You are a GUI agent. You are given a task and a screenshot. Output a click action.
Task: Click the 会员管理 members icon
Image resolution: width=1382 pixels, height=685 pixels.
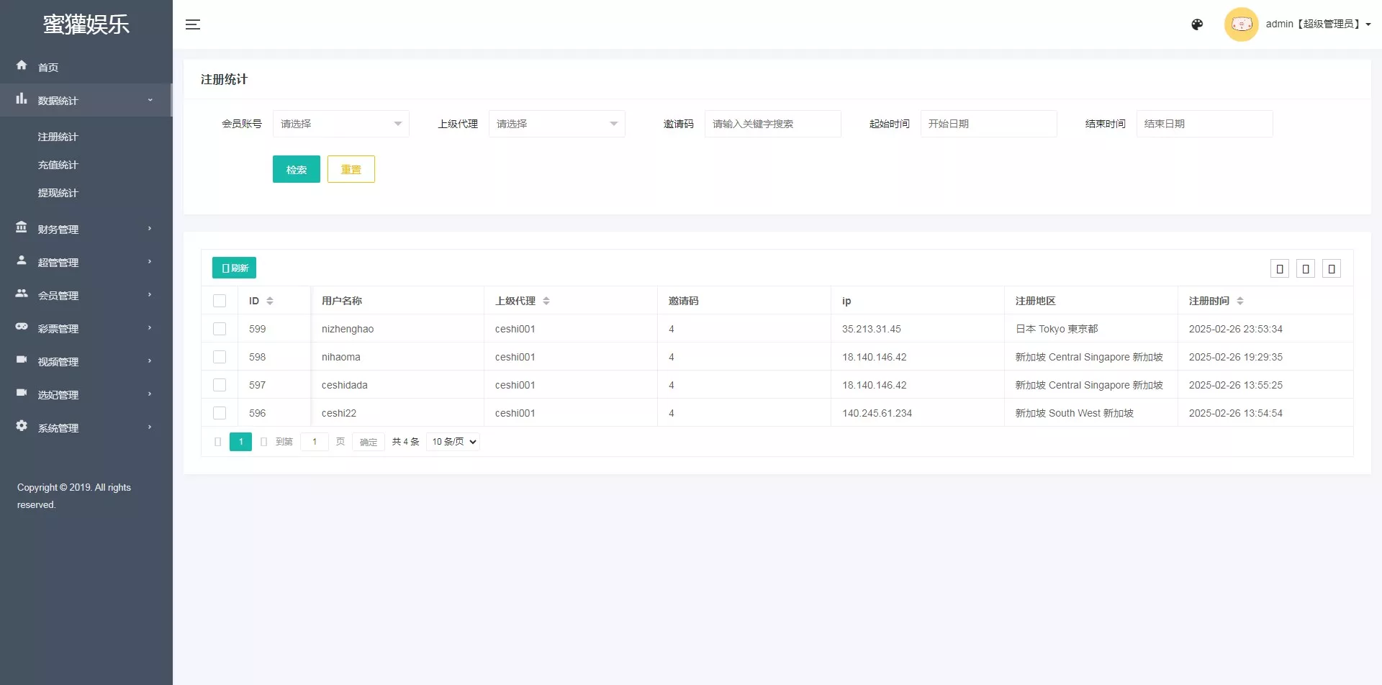point(22,294)
